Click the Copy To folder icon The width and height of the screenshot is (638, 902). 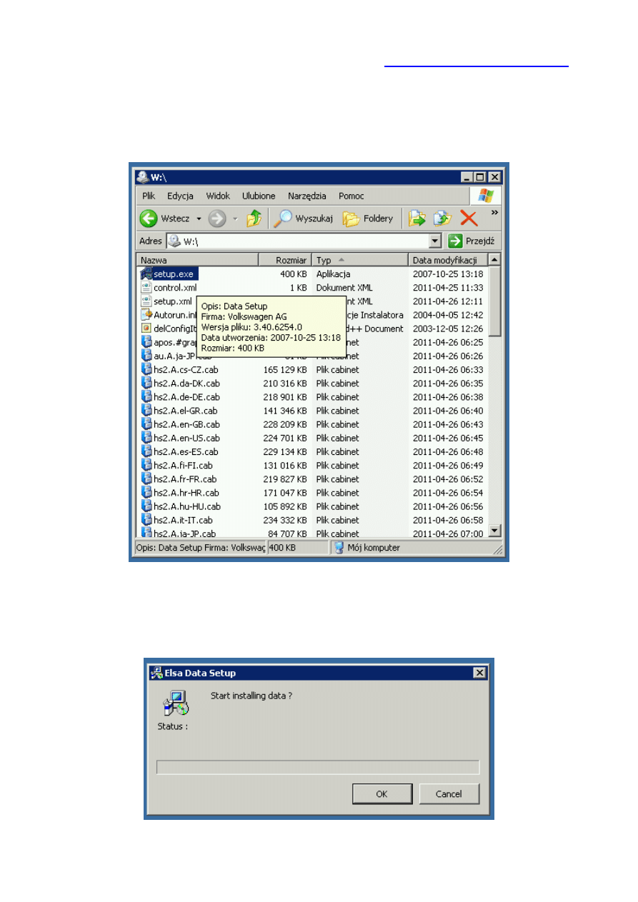coord(442,219)
